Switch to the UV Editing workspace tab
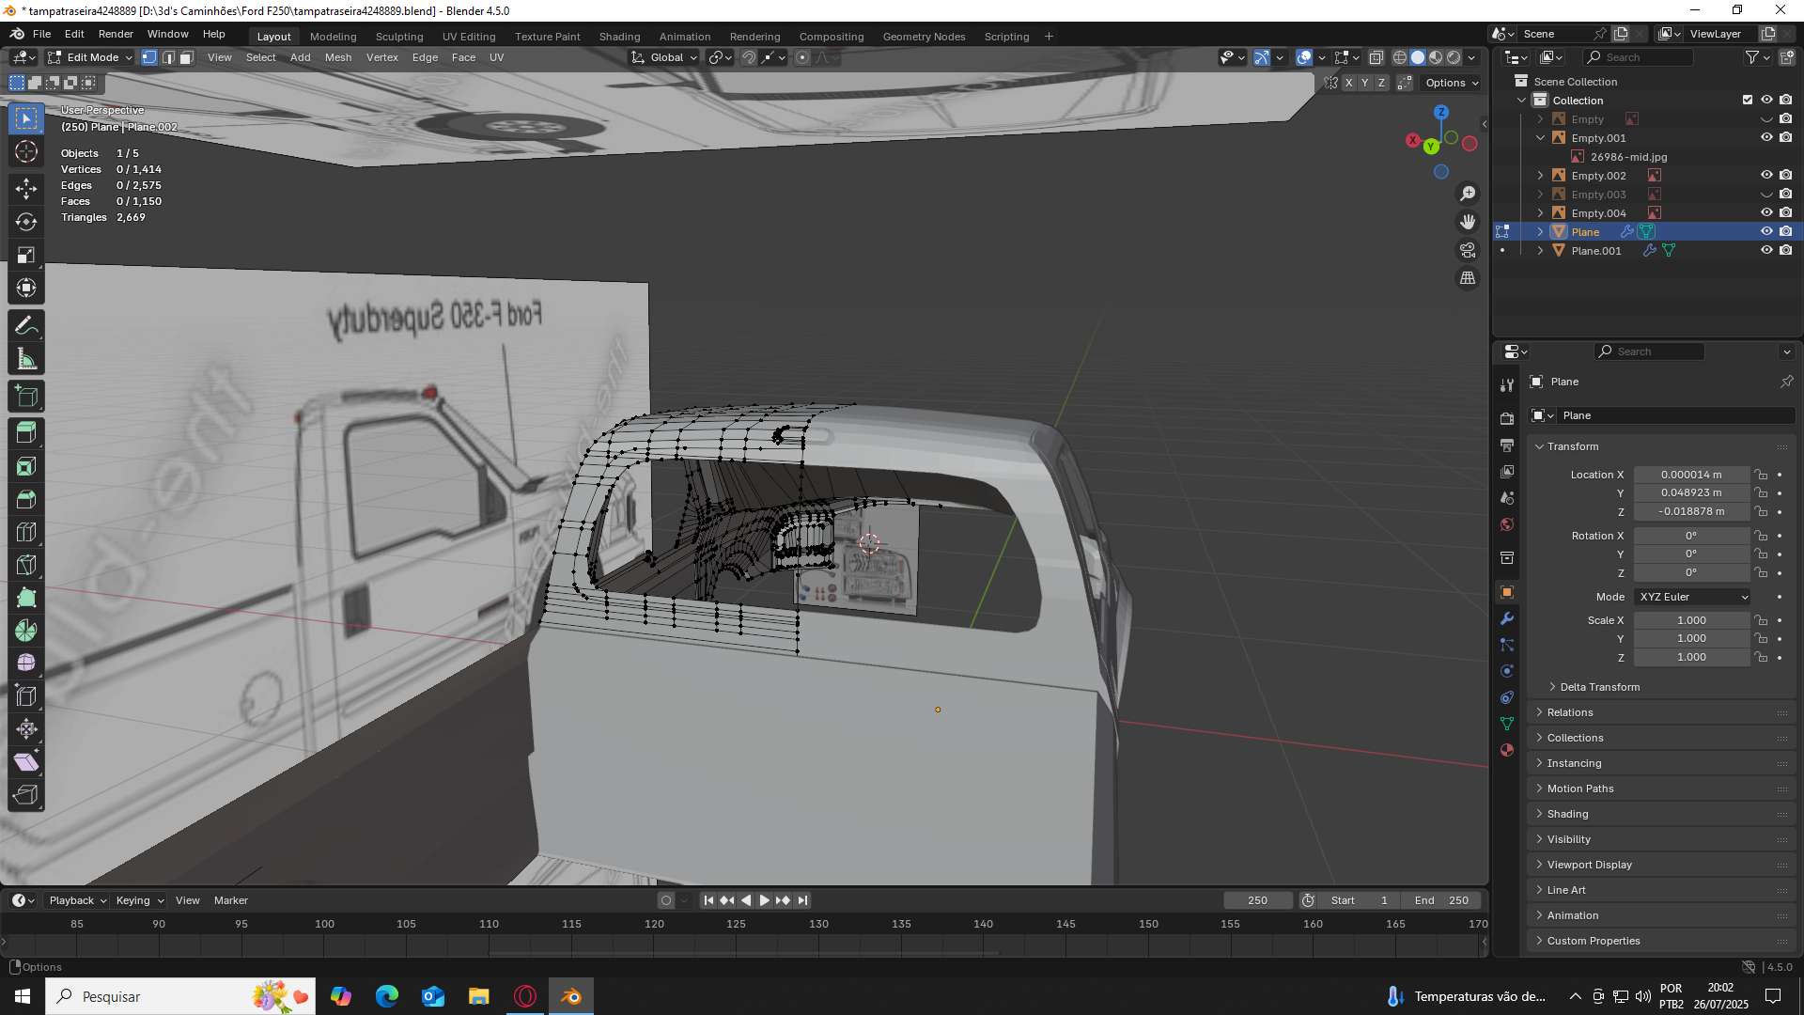1804x1015 pixels. (468, 37)
